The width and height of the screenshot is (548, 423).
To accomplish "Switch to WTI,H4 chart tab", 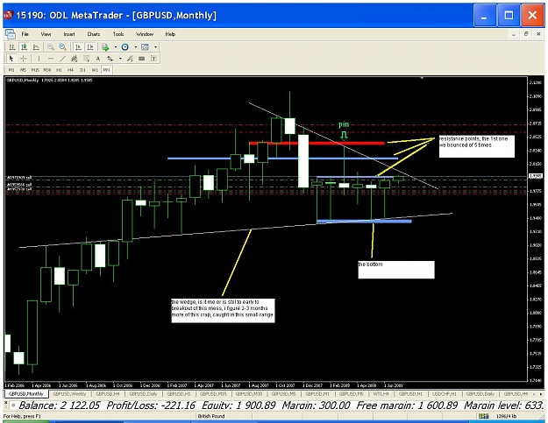I will tap(381, 394).
